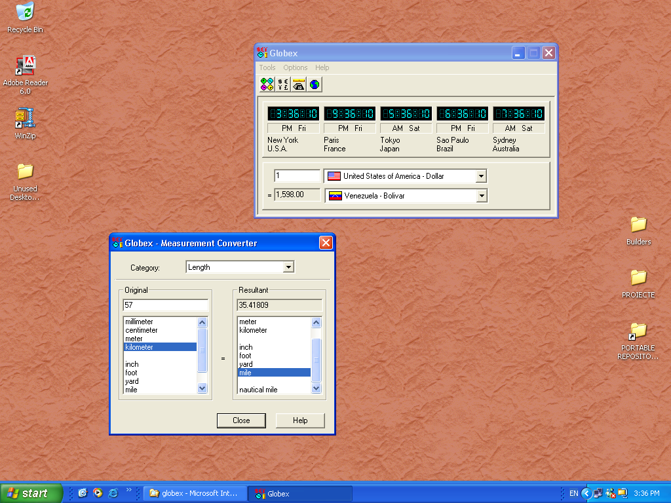The image size is (671, 503).
Task: Click the Original value field containing 57
Action: pos(165,305)
